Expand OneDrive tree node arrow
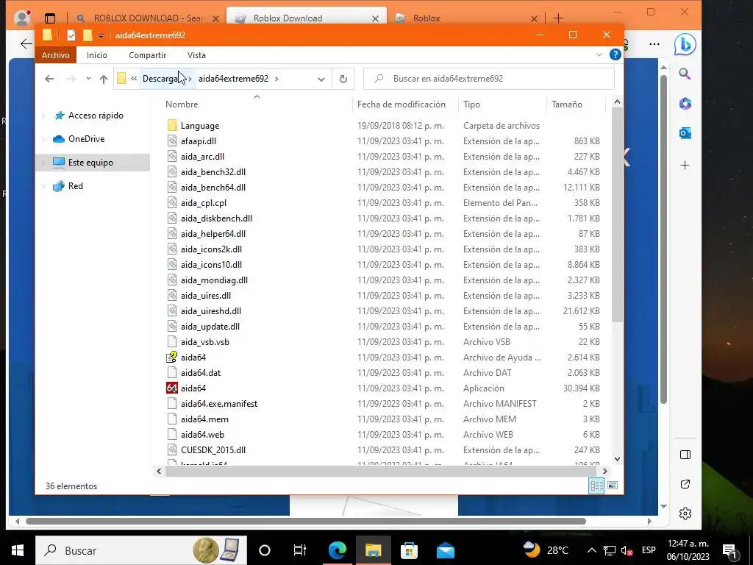The height and width of the screenshot is (565, 753). pos(43,139)
